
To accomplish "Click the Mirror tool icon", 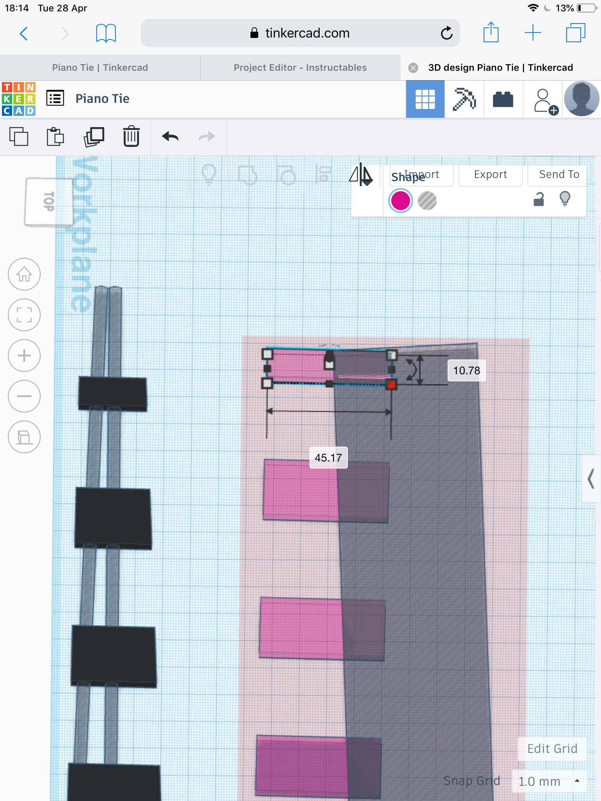I will 361,174.
